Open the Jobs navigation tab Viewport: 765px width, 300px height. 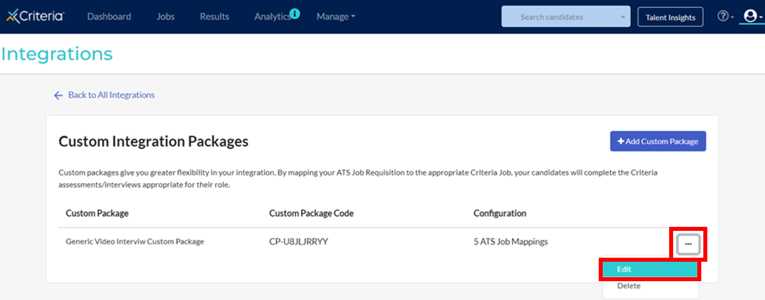click(x=166, y=17)
